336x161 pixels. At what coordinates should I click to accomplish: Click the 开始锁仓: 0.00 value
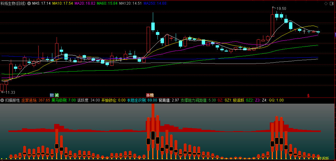click(x=114, y=100)
